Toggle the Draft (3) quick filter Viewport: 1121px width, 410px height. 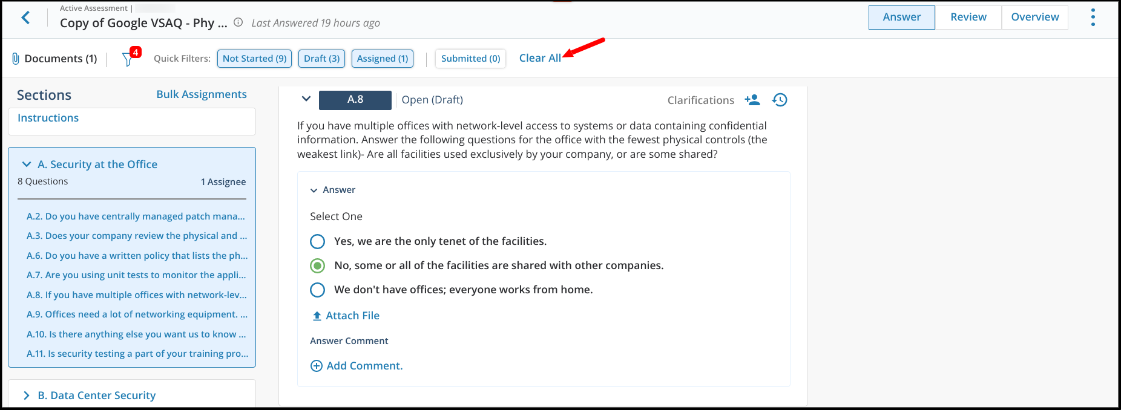point(321,58)
